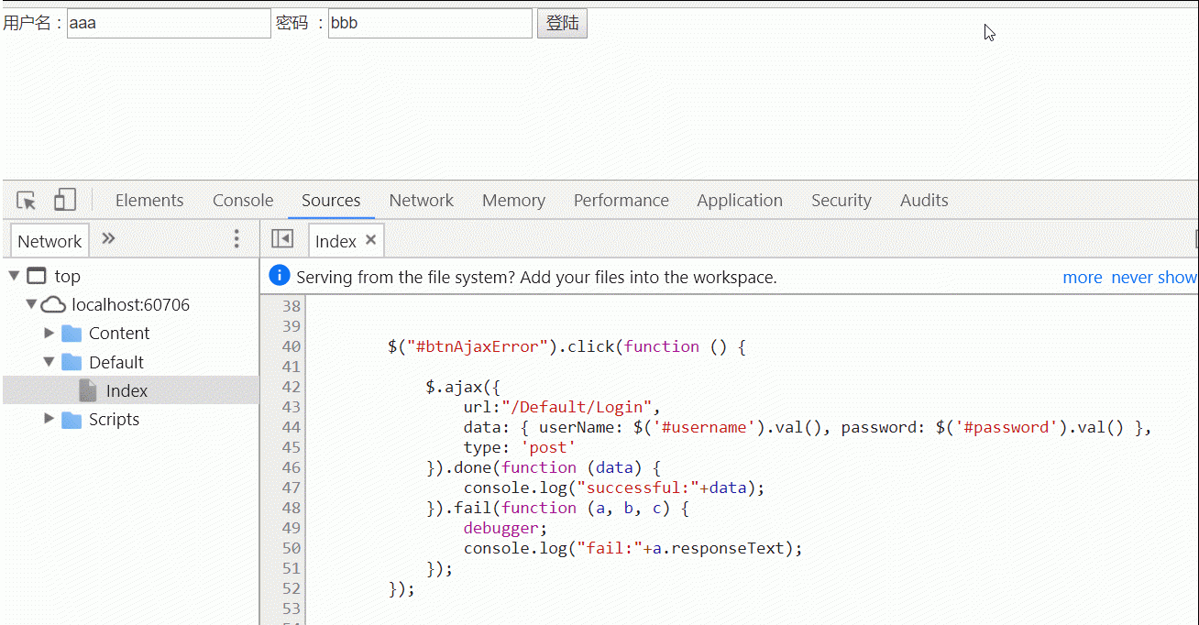Click the never show link

(x=1154, y=277)
